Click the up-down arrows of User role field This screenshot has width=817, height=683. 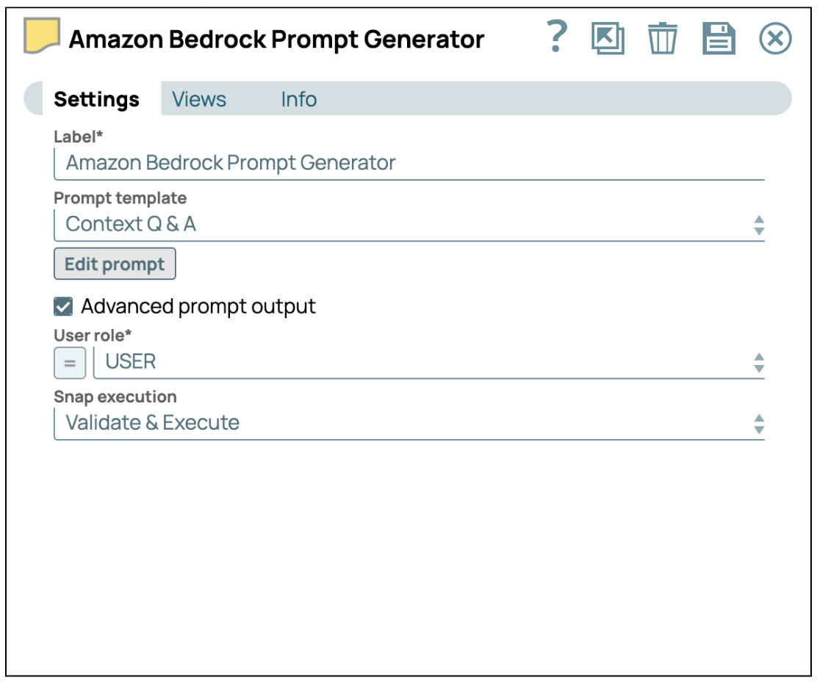click(759, 363)
